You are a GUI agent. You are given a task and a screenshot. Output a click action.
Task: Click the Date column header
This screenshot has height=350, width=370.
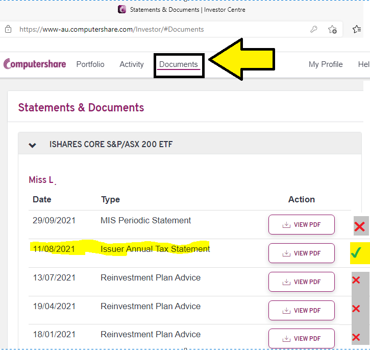point(42,199)
